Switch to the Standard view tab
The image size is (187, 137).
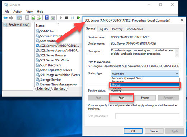pyautogui.click(x=59, y=88)
